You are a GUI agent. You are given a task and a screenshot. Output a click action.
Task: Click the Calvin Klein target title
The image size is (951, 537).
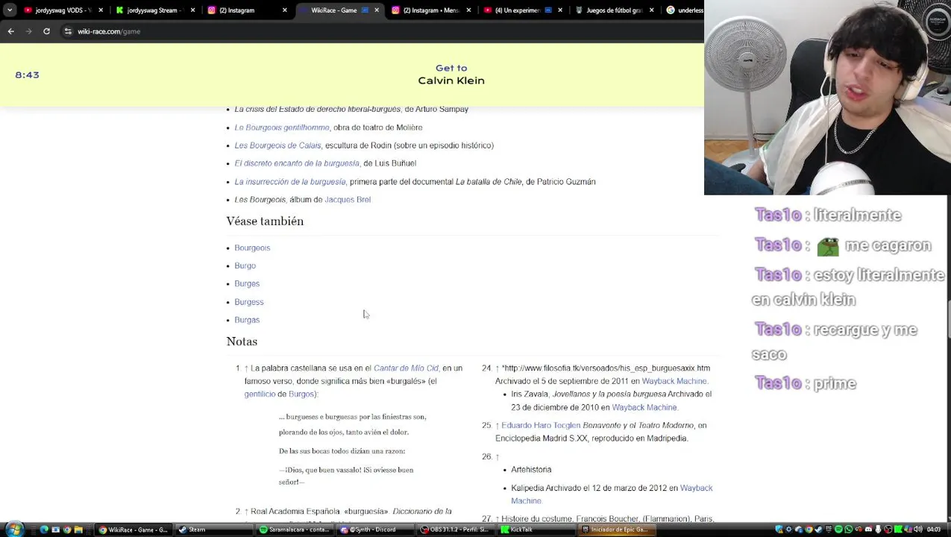pos(451,81)
